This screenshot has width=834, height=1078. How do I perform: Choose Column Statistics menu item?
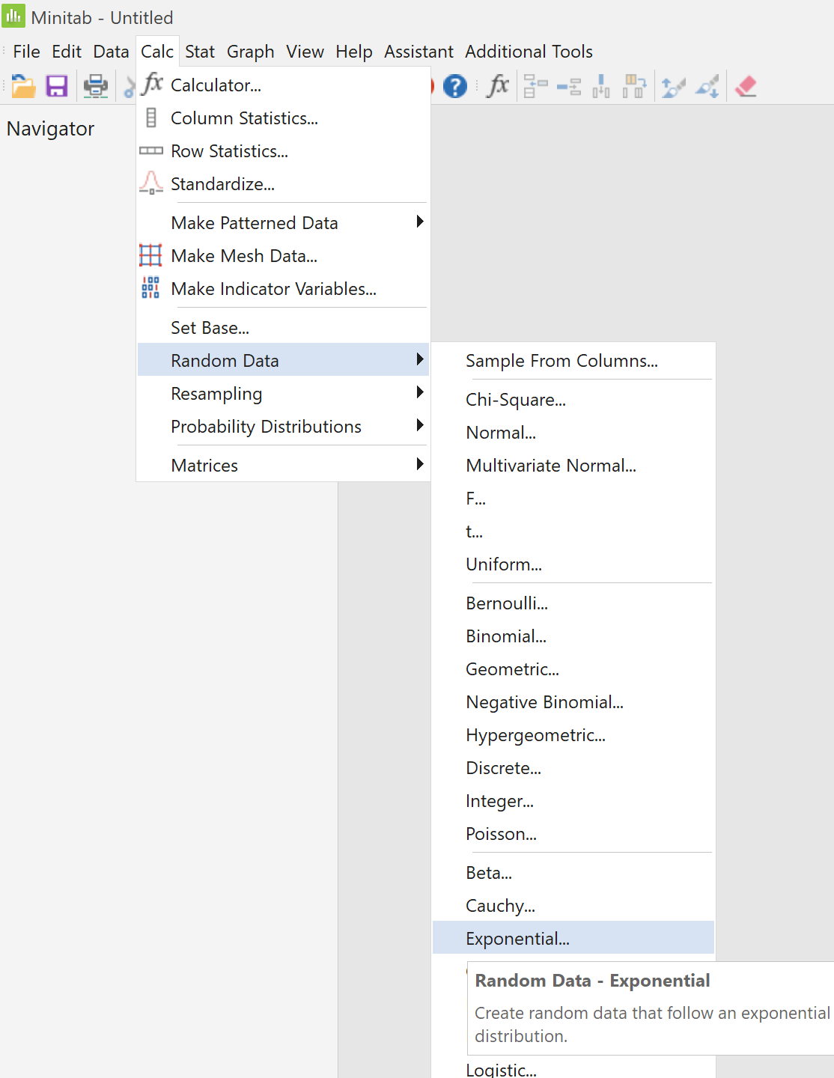coord(283,118)
